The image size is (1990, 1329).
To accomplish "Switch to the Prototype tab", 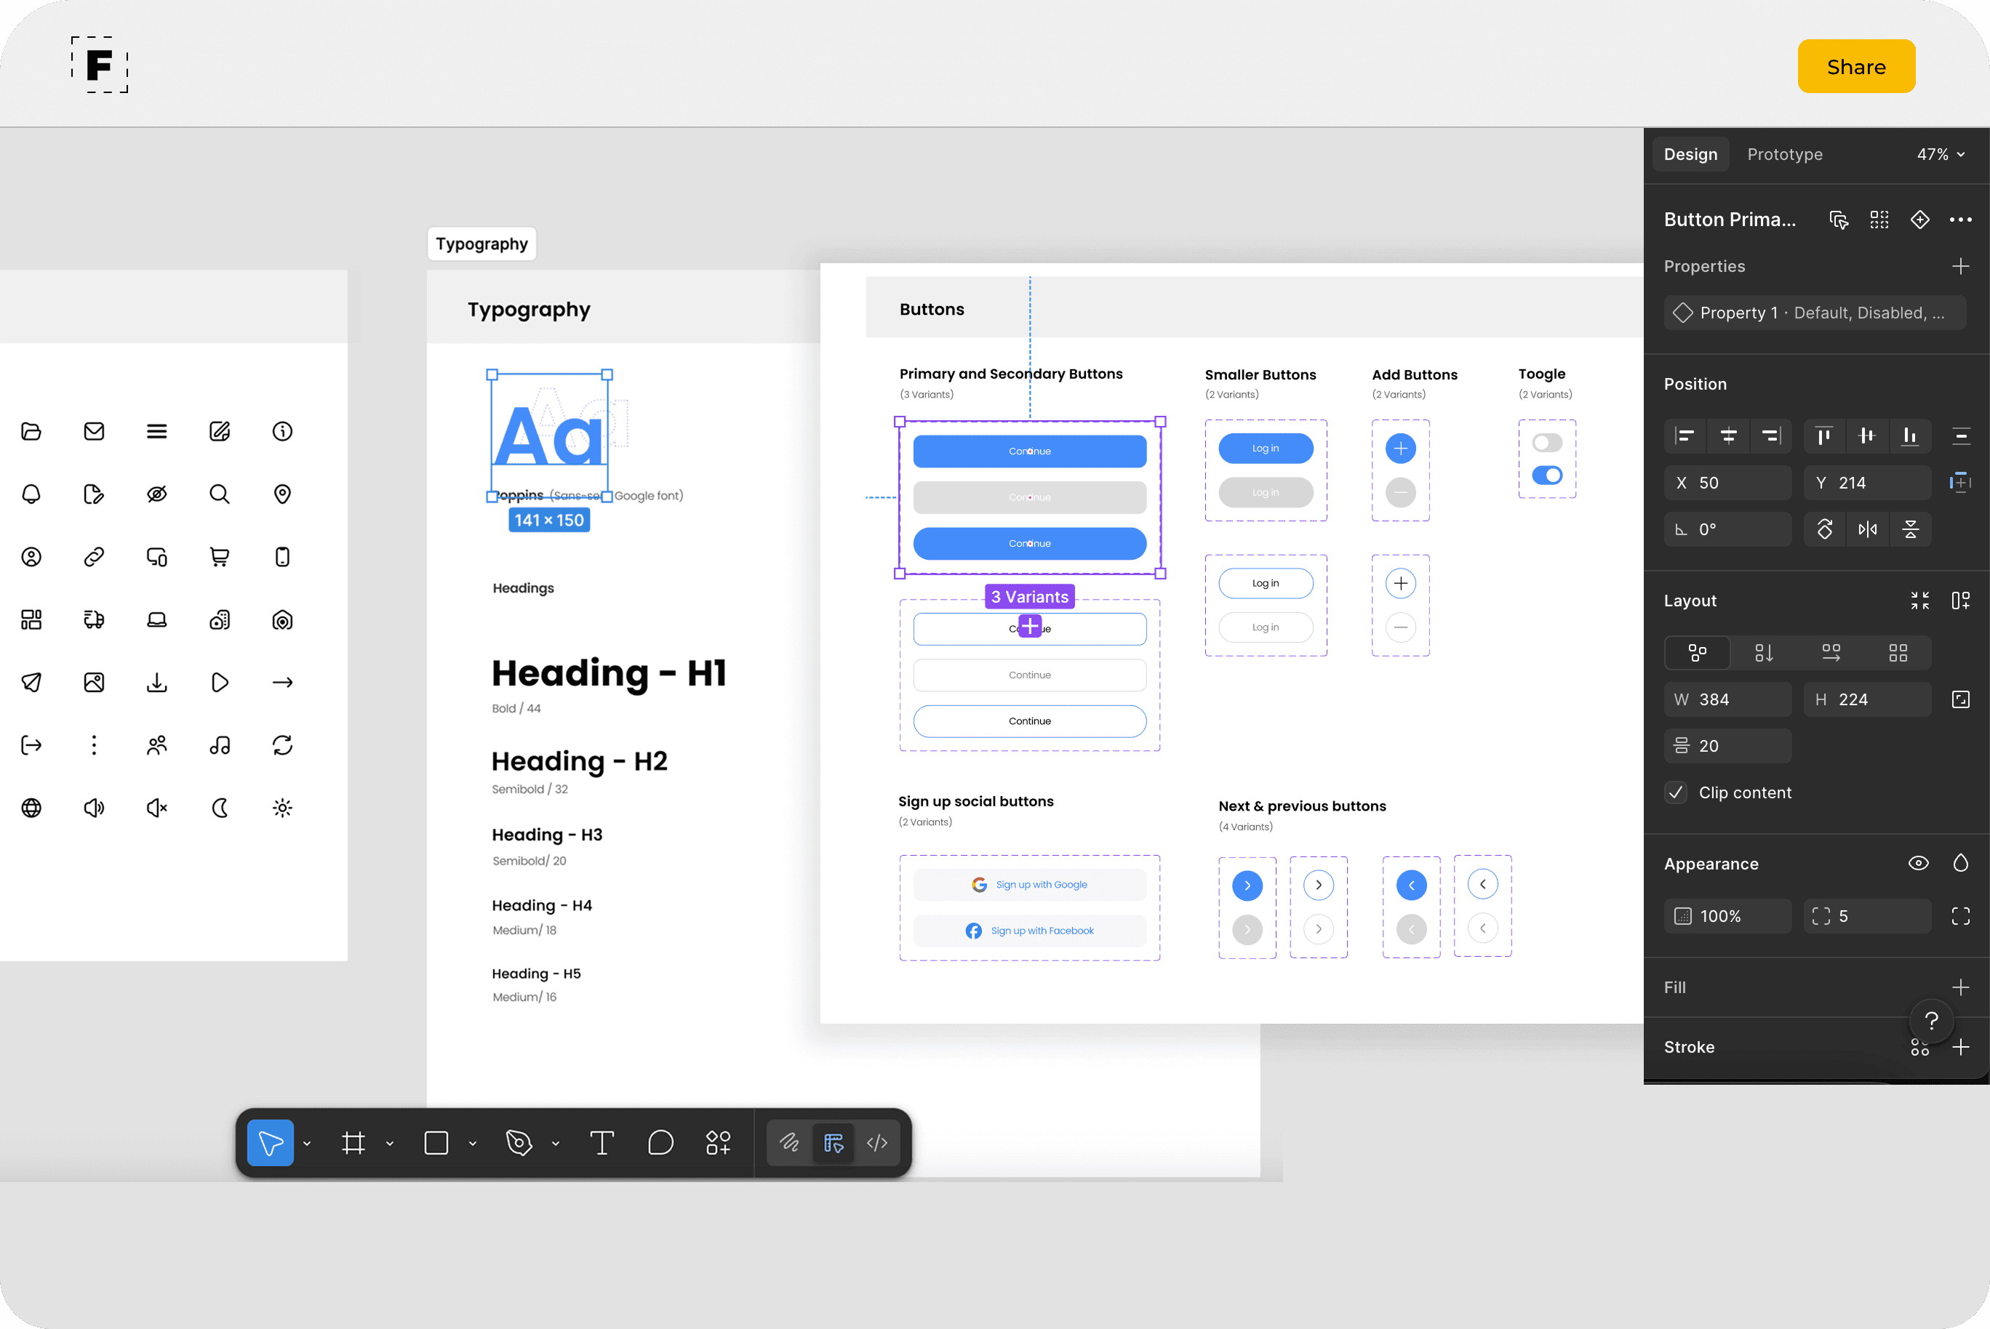I will tap(1784, 154).
